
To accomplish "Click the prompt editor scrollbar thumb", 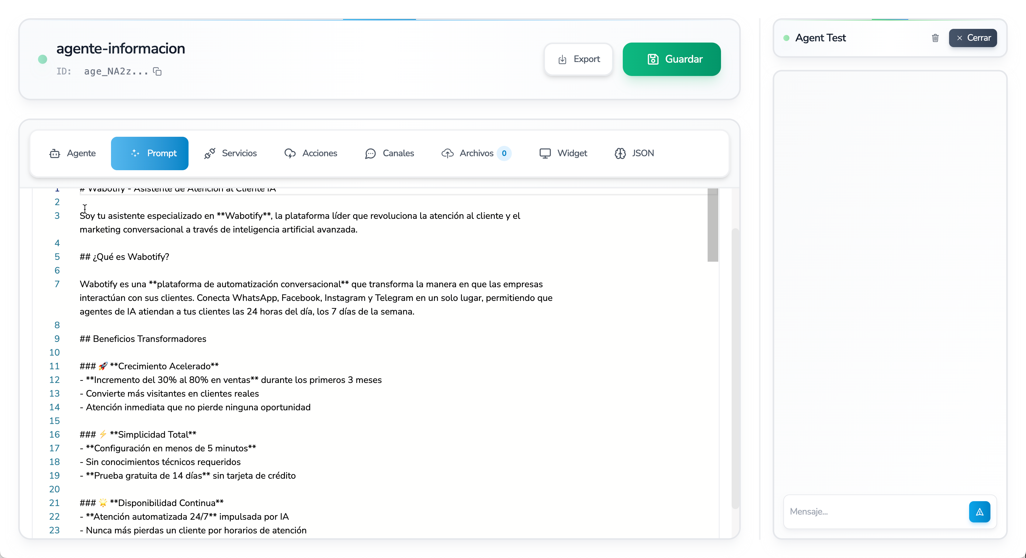I will [712, 225].
